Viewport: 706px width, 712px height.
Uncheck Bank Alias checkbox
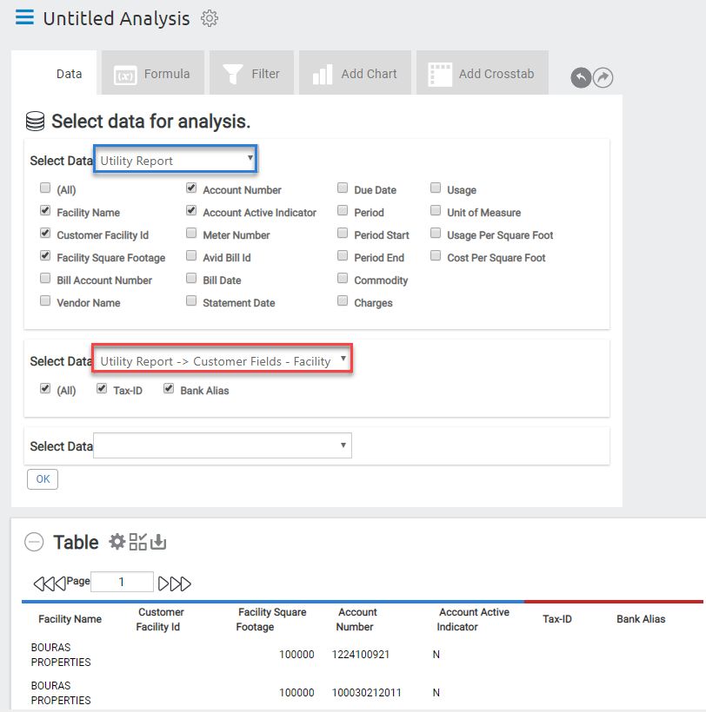click(169, 388)
